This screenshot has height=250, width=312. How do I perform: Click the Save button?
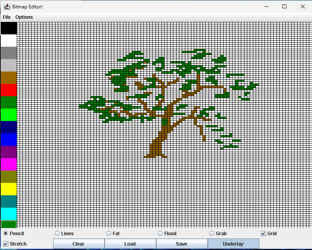click(182, 244)
